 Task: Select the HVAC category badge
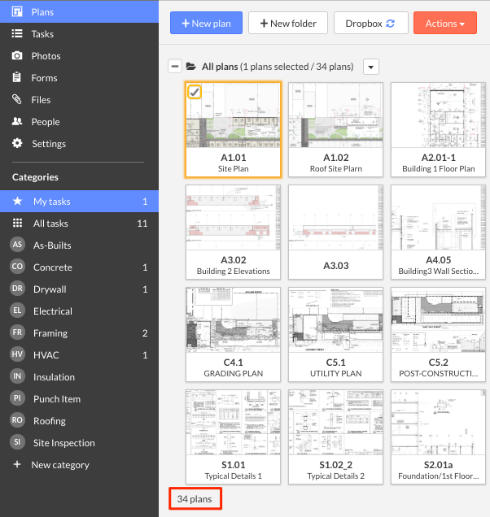tap(17, 355)
